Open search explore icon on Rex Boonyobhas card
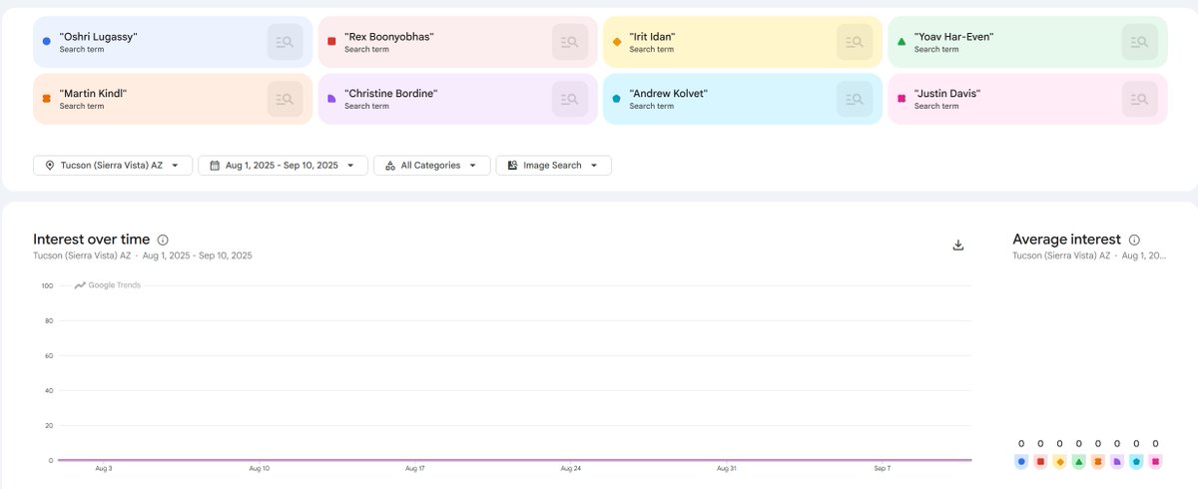Image resolution: width=1198 pixels, height=489 pixels. [569, 42]
